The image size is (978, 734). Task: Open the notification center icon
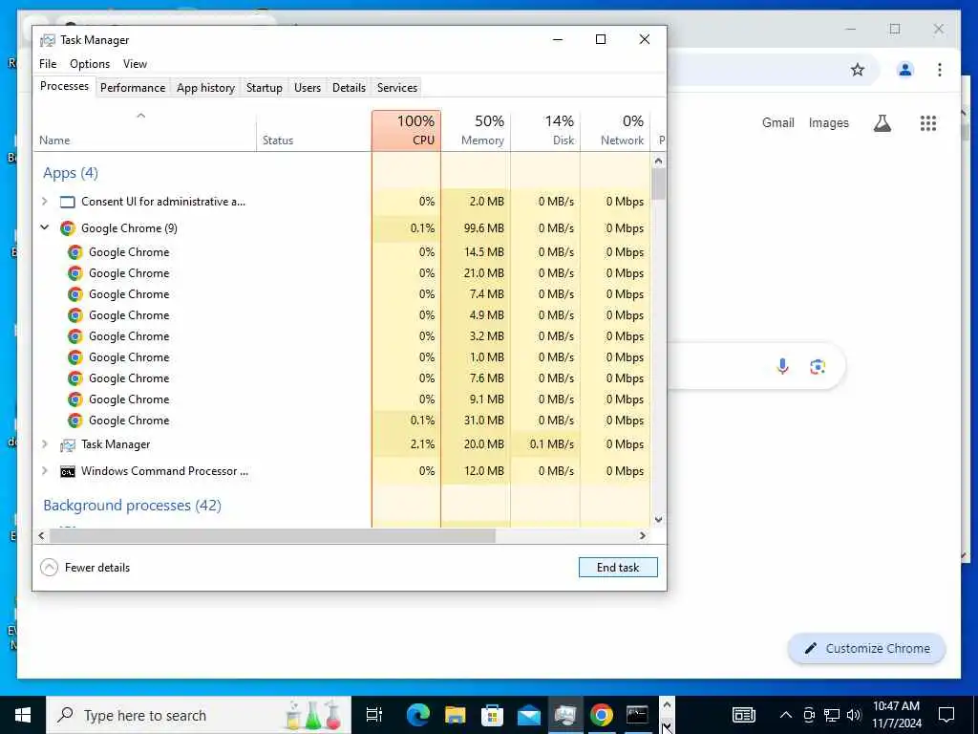coord(946,715)
